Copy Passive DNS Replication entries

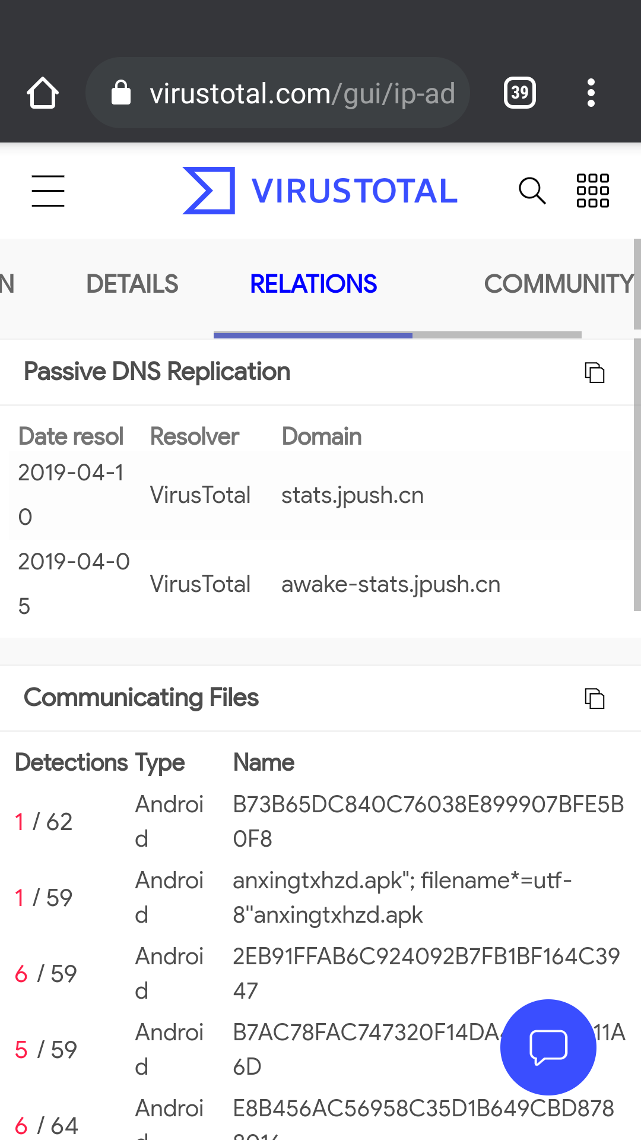click(595, 372)
